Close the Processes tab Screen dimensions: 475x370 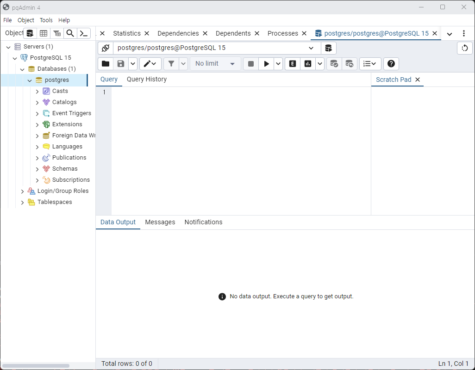pos(304,33)
